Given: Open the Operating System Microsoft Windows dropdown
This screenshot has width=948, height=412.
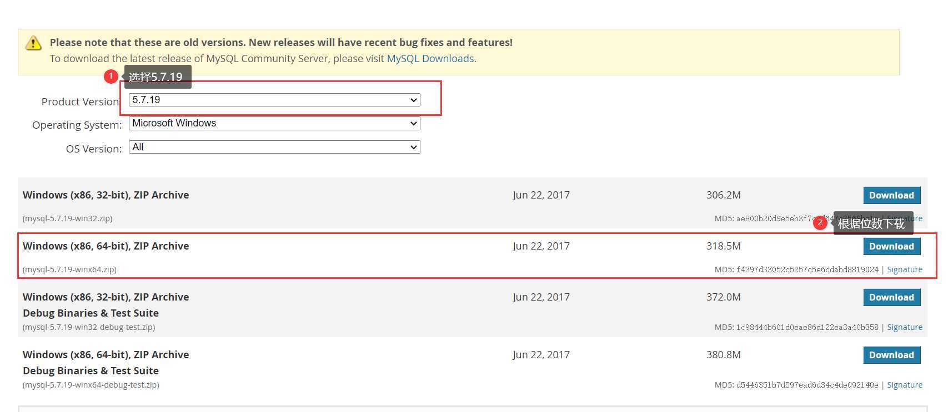Looking at the screenshot, I should [274, 123].
